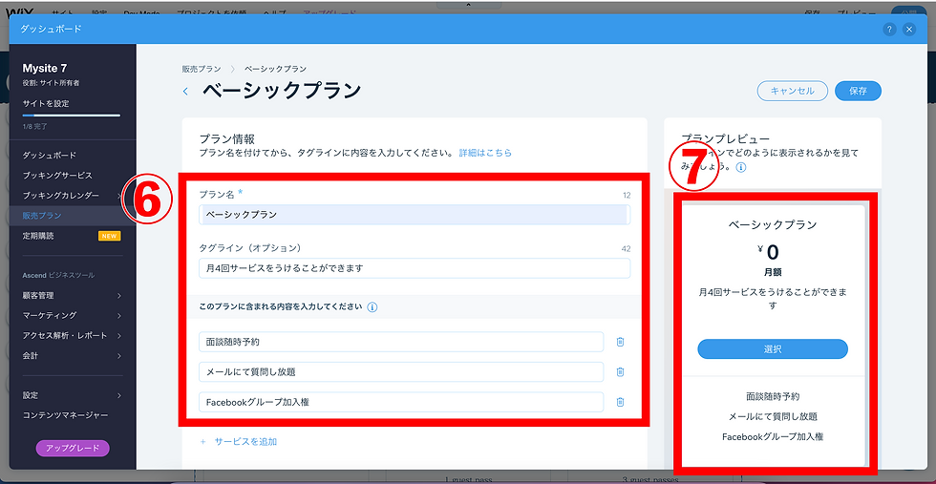Show info tooltip next to このプランに含まれる内容
936x484 pixels.
click(x=372, y=307)
